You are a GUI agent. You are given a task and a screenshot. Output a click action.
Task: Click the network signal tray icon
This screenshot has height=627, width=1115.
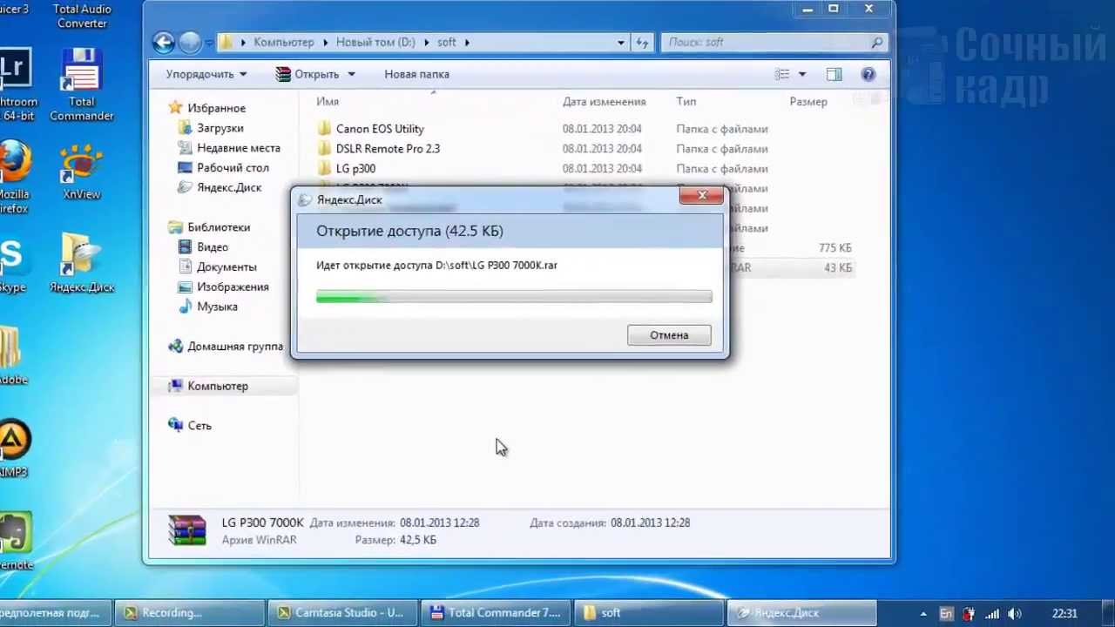tap(992, 614)
